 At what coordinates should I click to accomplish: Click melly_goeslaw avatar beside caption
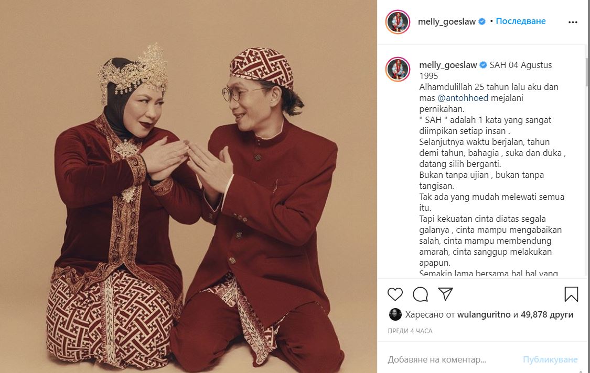click(398, 70)
